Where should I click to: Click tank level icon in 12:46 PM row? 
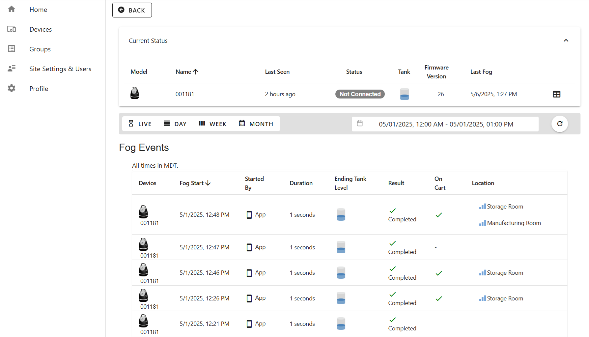pos(341,273)
